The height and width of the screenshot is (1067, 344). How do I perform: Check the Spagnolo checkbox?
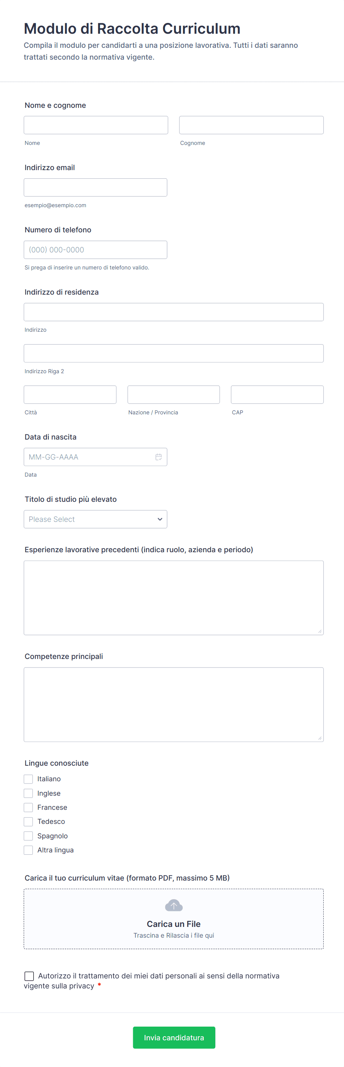click(x=28, y=835)
